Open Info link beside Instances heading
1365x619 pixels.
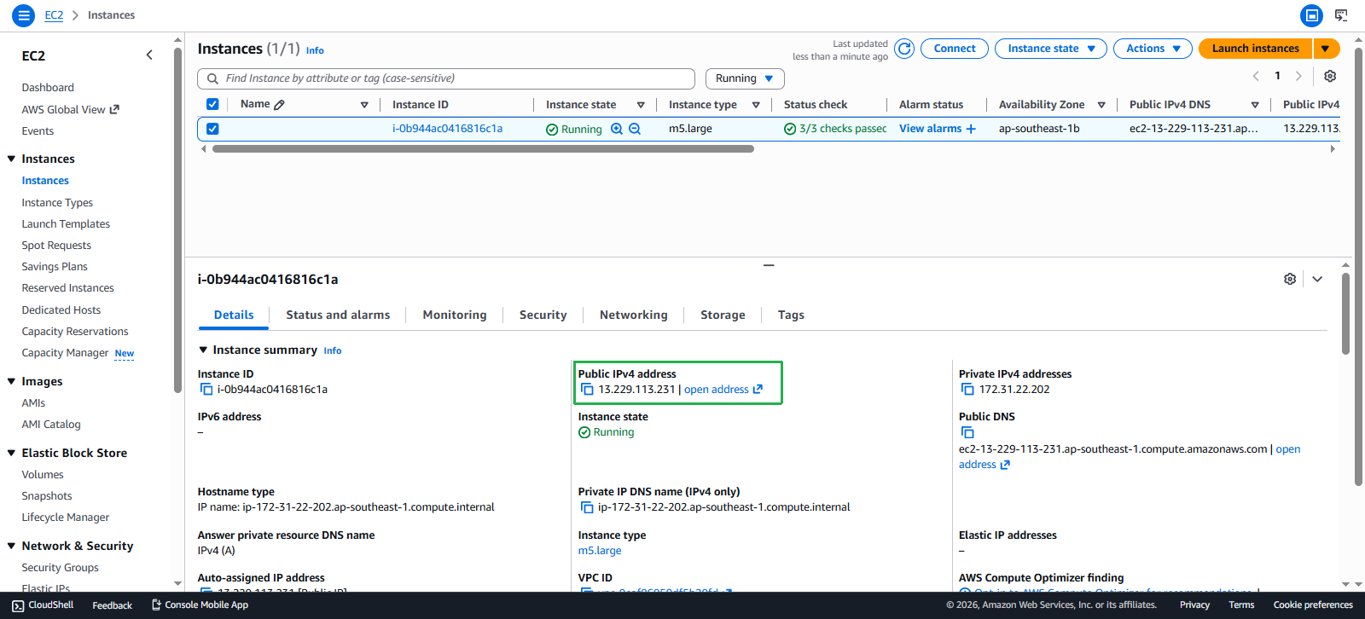coord(315,50)
